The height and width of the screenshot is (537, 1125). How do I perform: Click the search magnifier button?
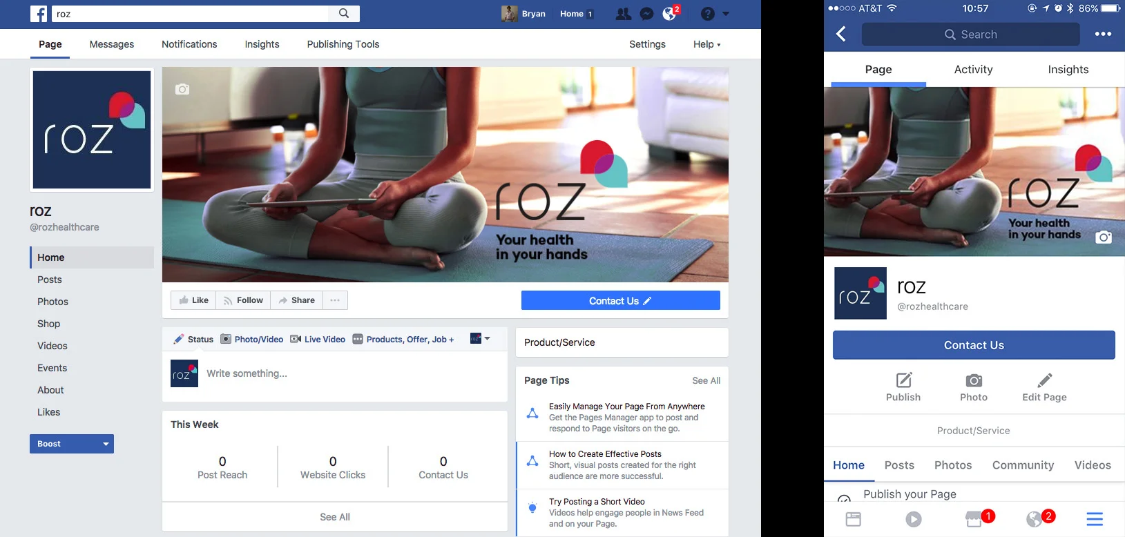tap(344, 13)
